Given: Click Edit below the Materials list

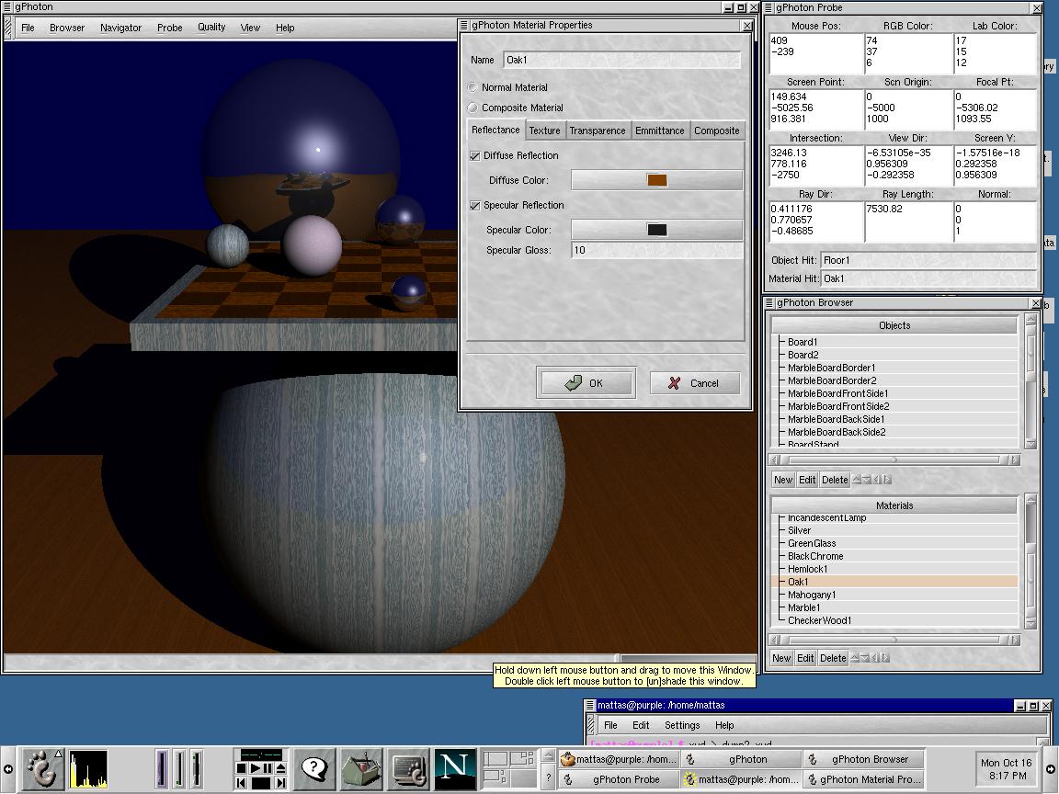Looking at the screenshot, I should coord(806,658).
